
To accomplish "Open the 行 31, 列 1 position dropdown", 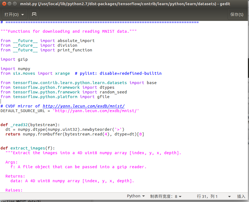I will [x=214, y=197].
